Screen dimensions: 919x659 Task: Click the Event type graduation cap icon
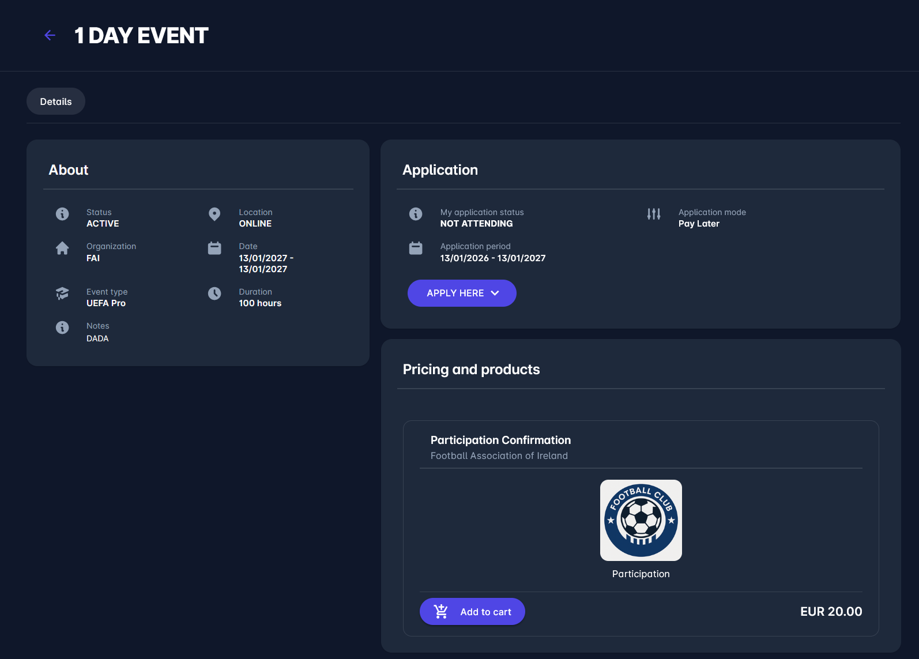click(62, 293)
